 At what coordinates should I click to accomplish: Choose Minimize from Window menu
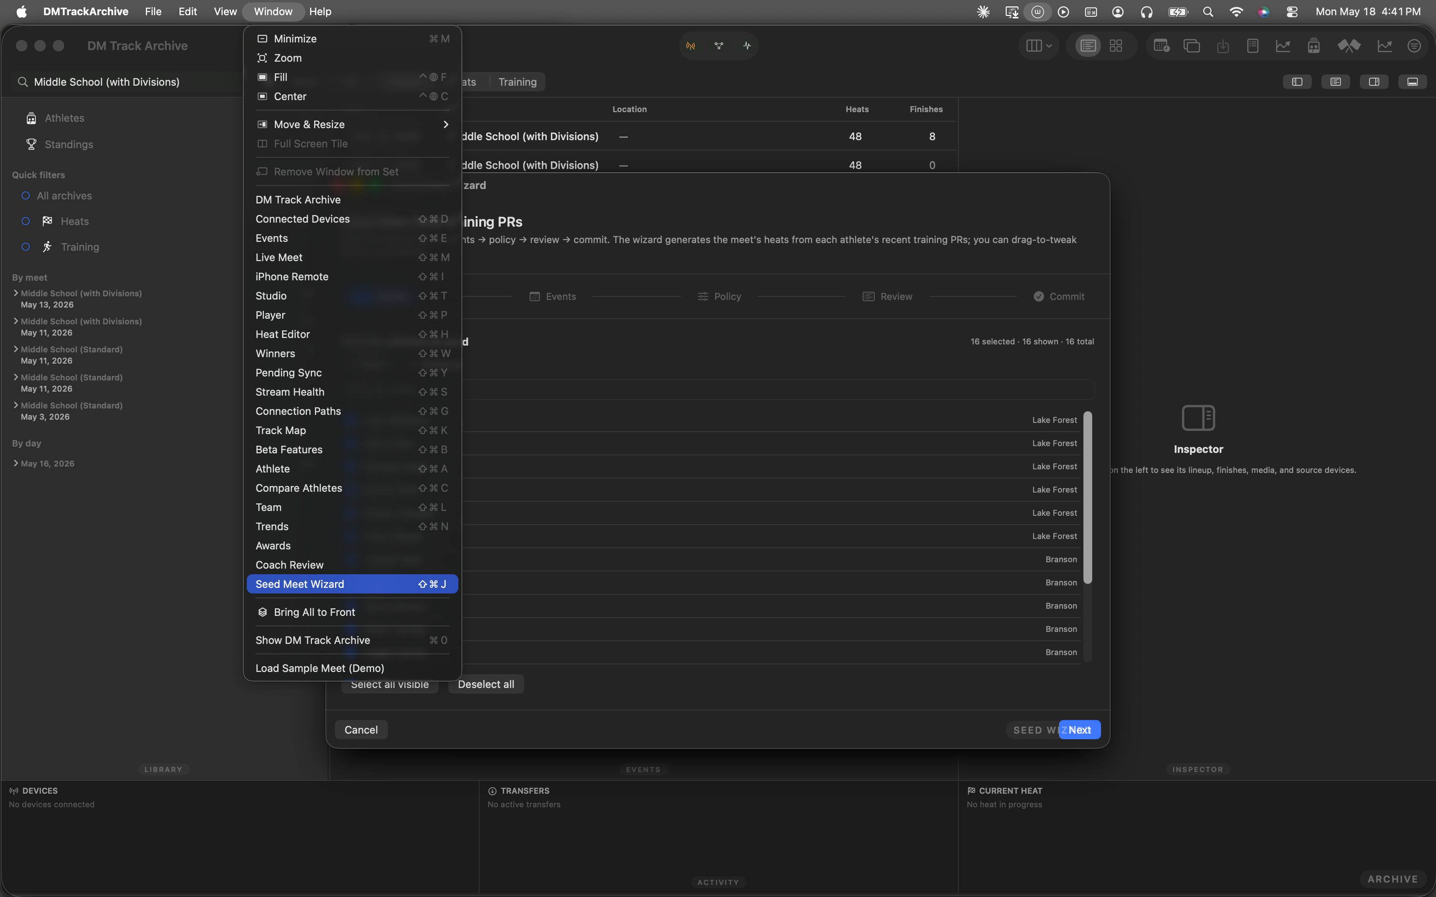[x=352, y=38]
